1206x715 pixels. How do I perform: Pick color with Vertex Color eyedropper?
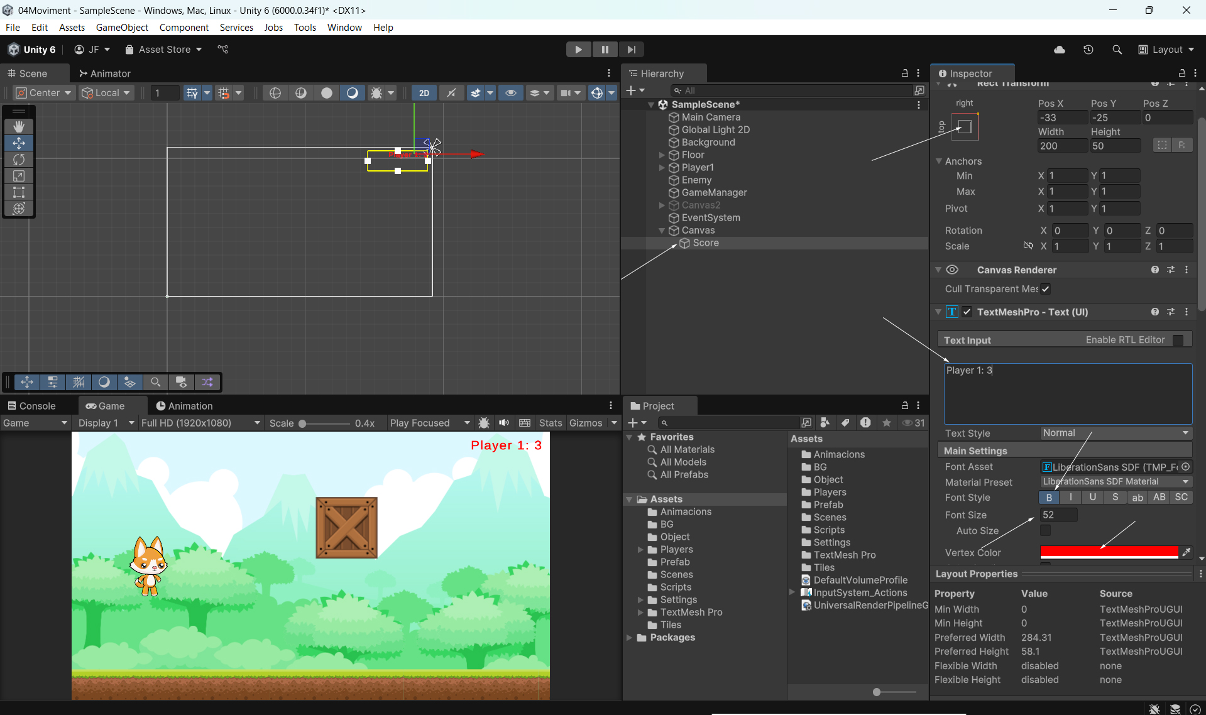[1186, 552]
